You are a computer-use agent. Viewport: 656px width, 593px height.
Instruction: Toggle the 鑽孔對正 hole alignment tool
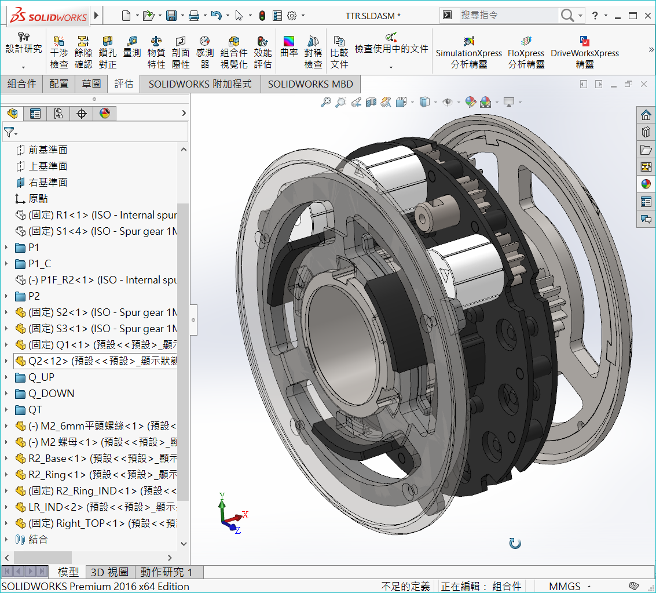click(108, 52)
